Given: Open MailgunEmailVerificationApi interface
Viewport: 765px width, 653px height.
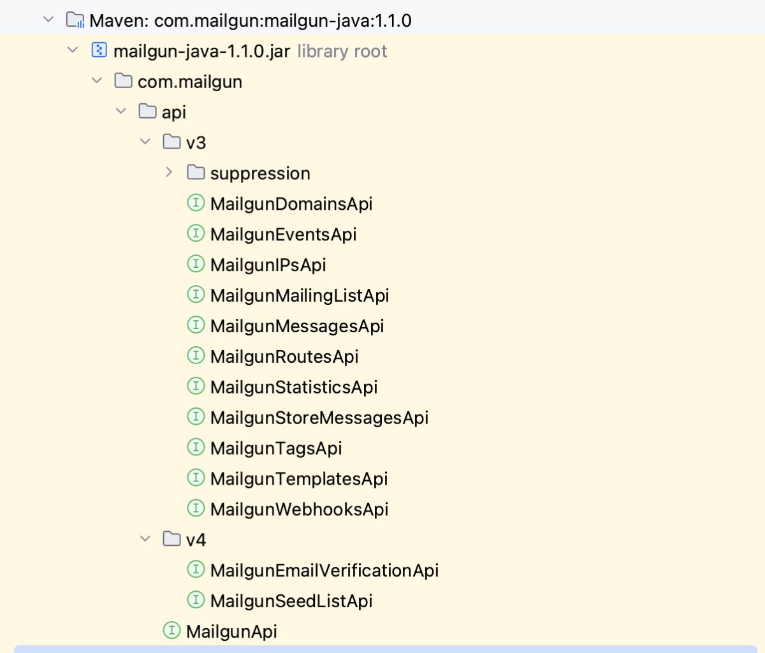Looking at the screenshot, I should point(324,571).
